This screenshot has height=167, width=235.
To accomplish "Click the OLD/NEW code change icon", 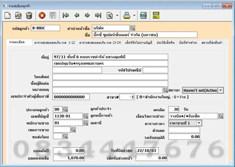I will [156, 15].
